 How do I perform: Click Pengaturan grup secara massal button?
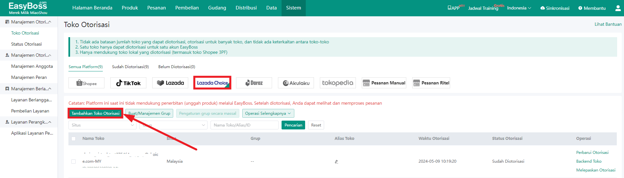pos(208,113)
